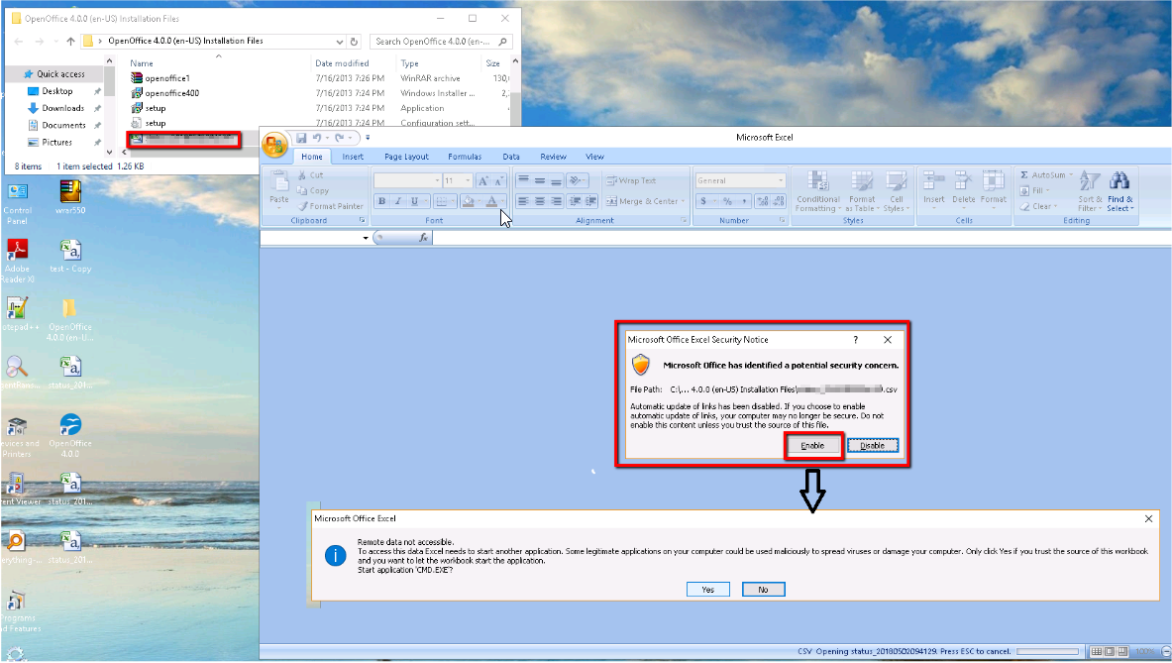Click Page Layout view icon in status bar
This screenshot has width=1172, height=663.
pos(1110,652)
